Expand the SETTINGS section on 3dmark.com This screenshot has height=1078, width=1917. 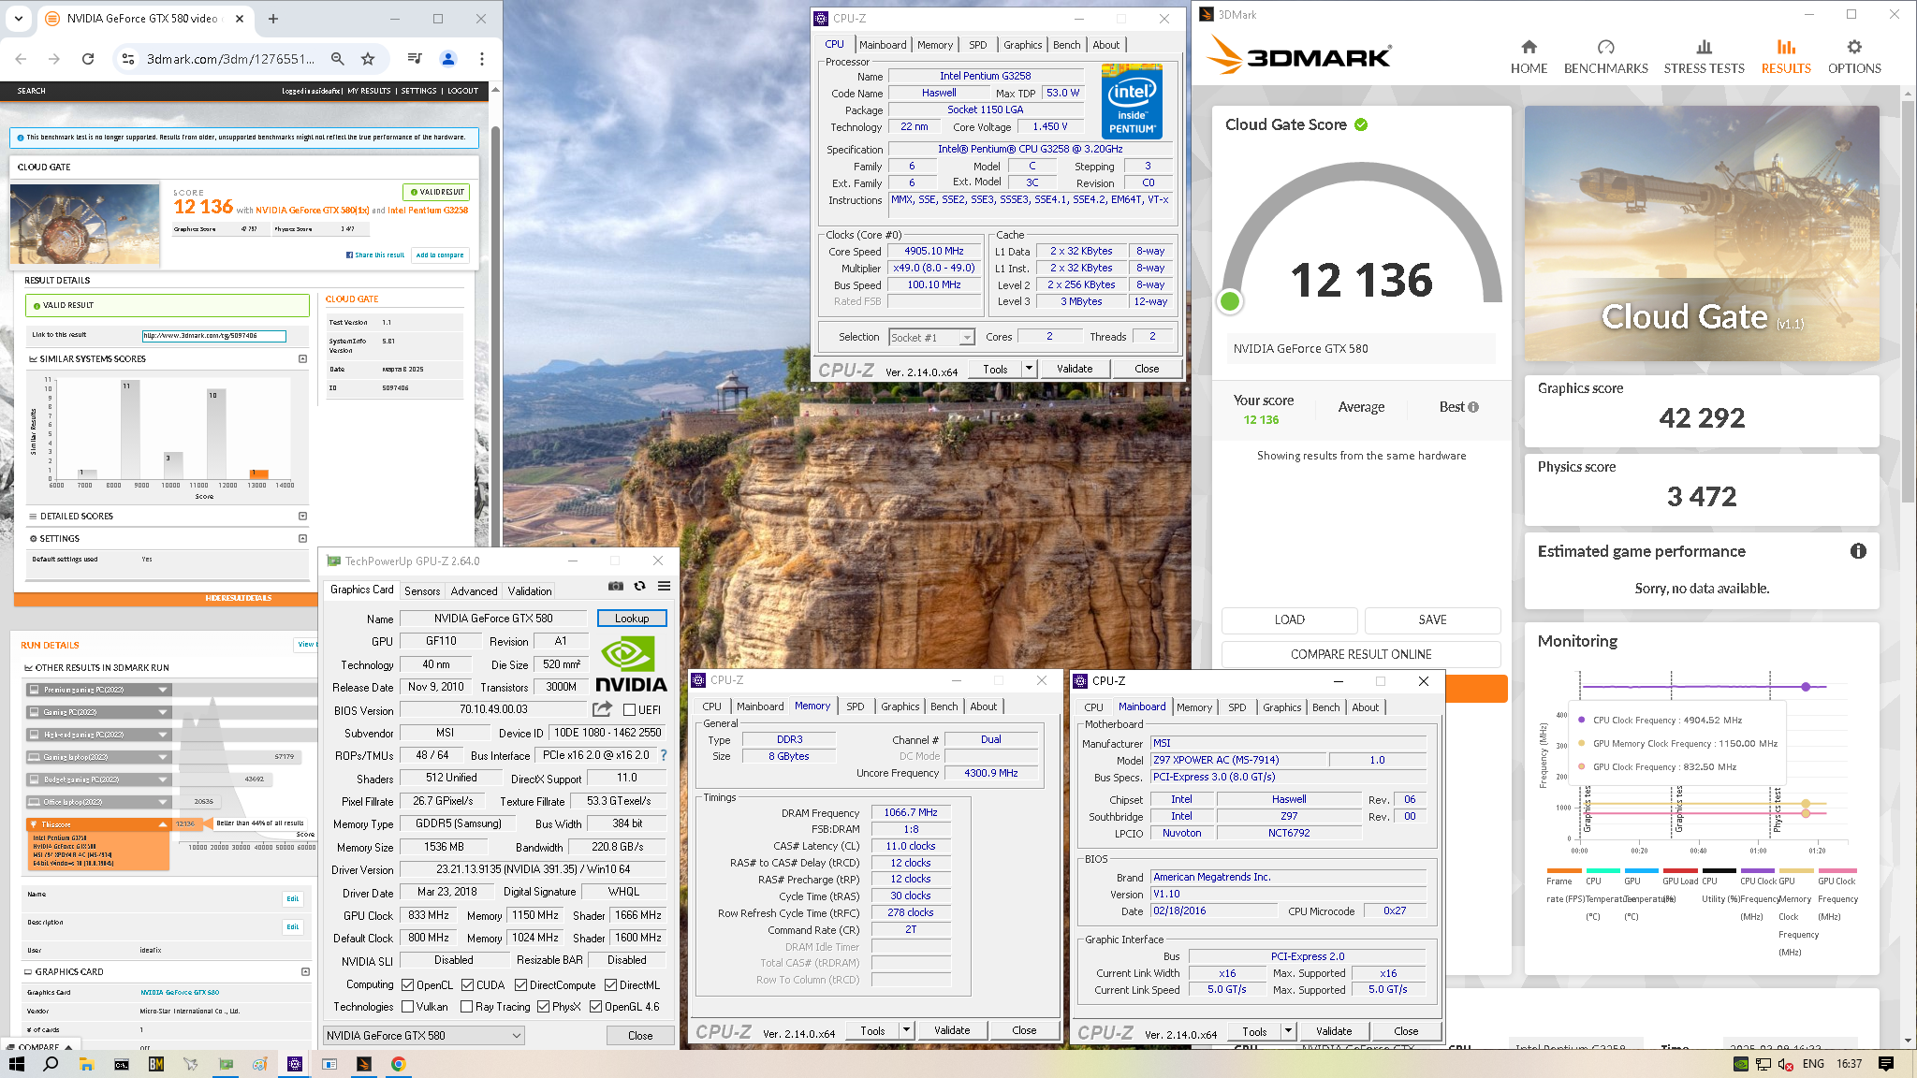tap(302, 538)
